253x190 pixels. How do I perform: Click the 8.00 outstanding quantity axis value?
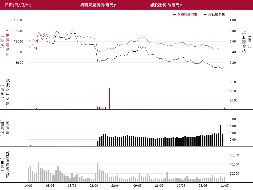[x=233, y=119]
